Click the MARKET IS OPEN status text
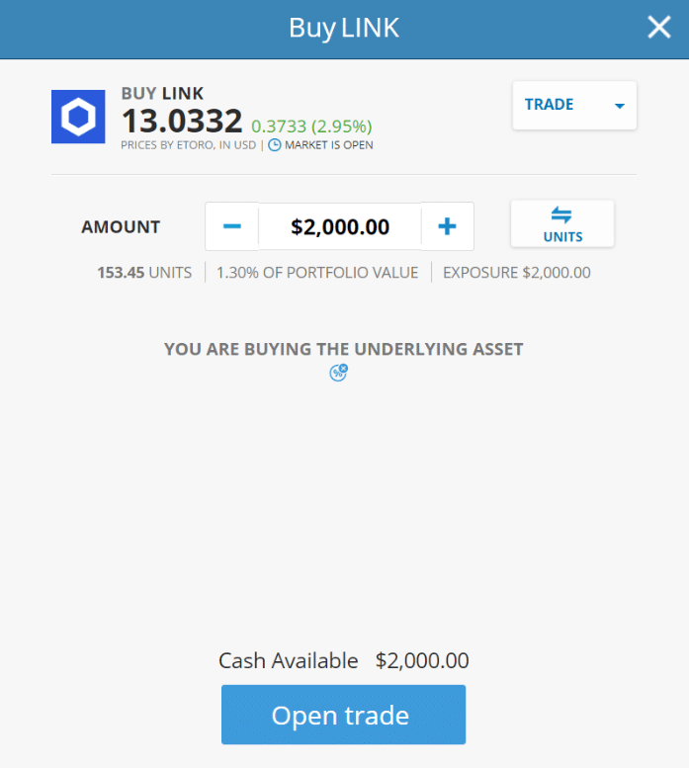689x768 pixels. [x=329, y=145]
